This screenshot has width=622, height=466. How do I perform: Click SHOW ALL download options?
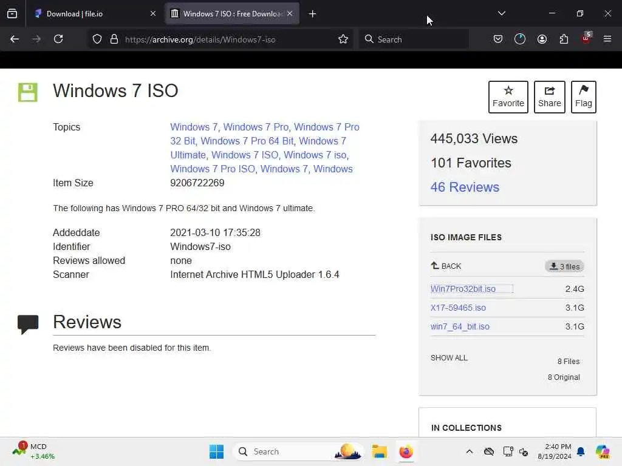(x=449, y=358)
